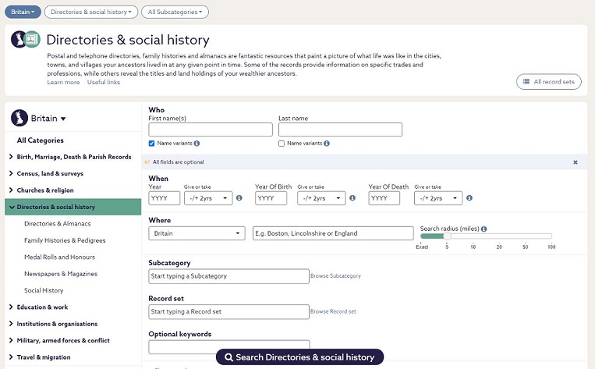The image size is (595, 369).
Task: Click the First name(s) input field
Action: pyautogui.click(x=211, y=130)
